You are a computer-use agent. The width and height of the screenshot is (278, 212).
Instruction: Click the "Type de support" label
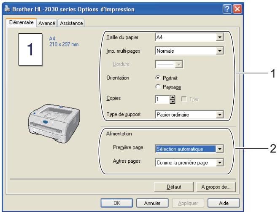(x=124, y=114)
